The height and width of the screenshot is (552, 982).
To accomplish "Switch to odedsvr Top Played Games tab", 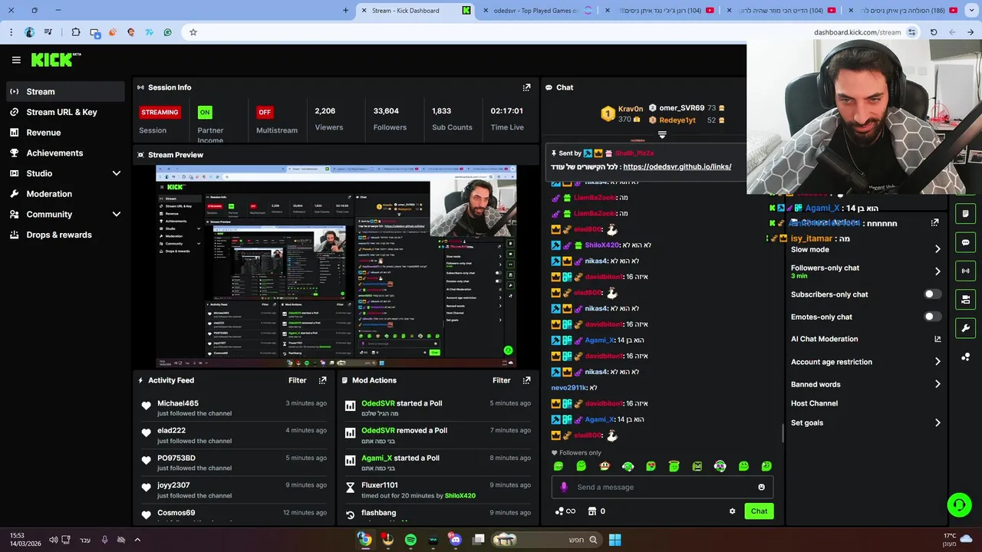I will pos(537,11).
